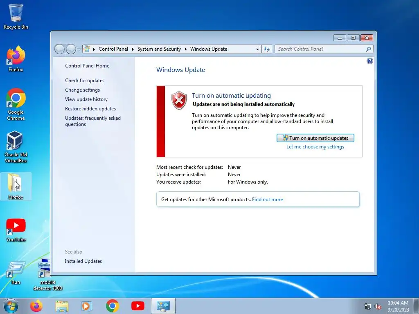Launch Google Chrome from the taskbar
This screenshot has width=419, height=314.
[112, 306]
